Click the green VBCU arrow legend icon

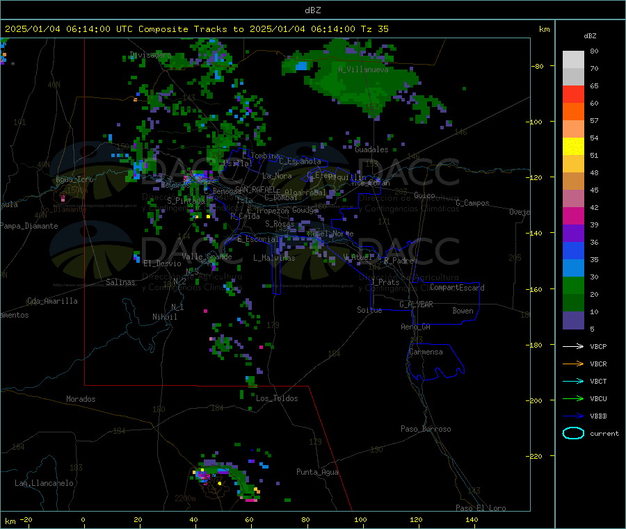coord(573,398)
